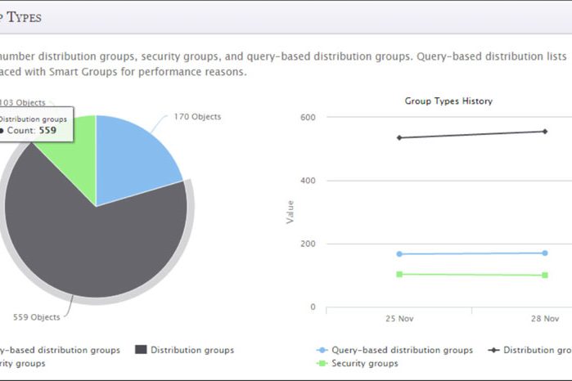Select Security groups green square marker at 25 Nov
Viewport: 572px width, 381px height.
399,274
